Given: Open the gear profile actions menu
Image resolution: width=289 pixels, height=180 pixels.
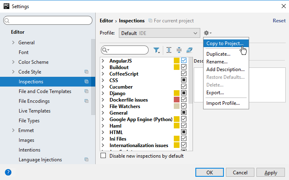Looking at the screenshot, I should [207, 33].
